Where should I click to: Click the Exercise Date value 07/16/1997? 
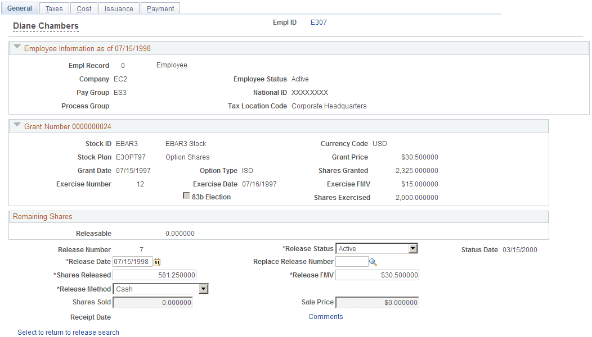[x=259, y=184]
